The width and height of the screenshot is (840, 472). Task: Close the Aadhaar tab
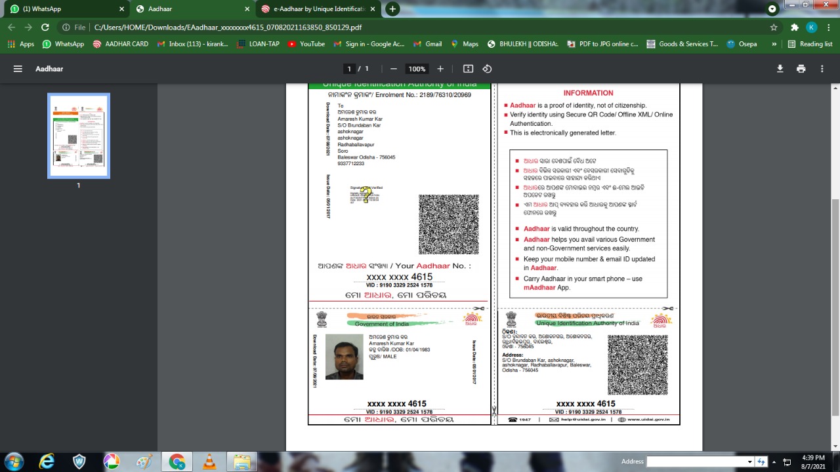(247, 9)
